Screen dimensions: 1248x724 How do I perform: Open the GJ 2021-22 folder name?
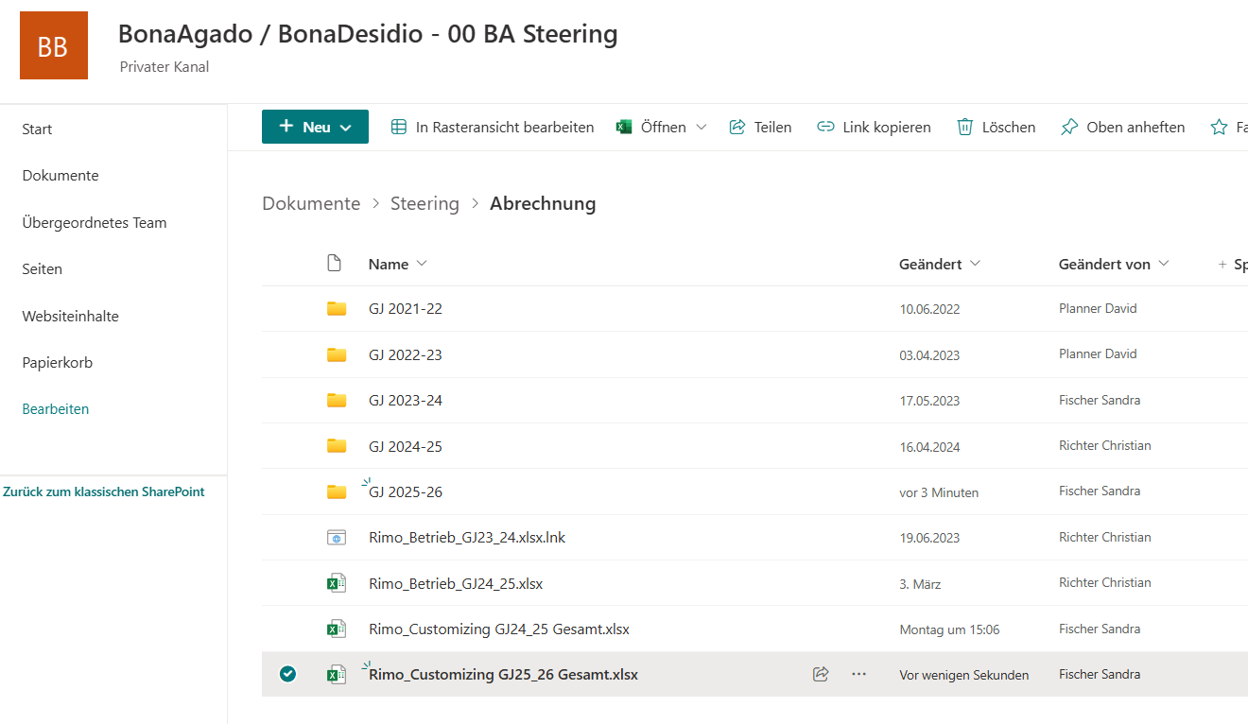(x=406, y=308)
